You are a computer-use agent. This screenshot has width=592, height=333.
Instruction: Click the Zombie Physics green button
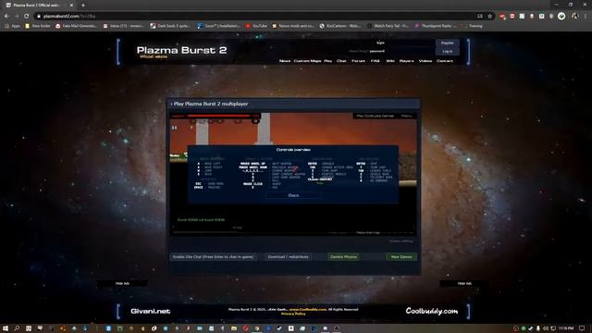click(343, 257)
